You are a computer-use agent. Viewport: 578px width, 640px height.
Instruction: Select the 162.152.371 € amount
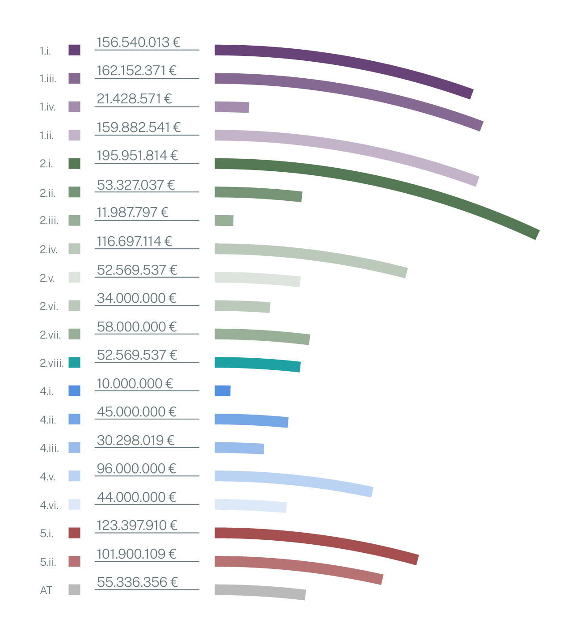pos(136,71)
